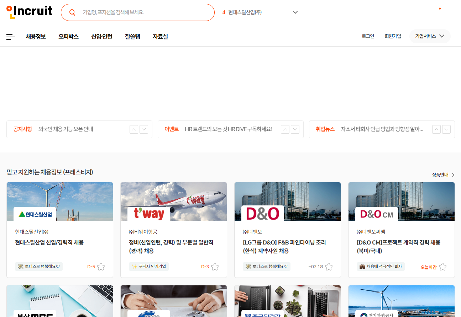Open event HR 트렌드의 모든 것 HR DIVE
The image size is (461, 317).
(x=228, y=129)
